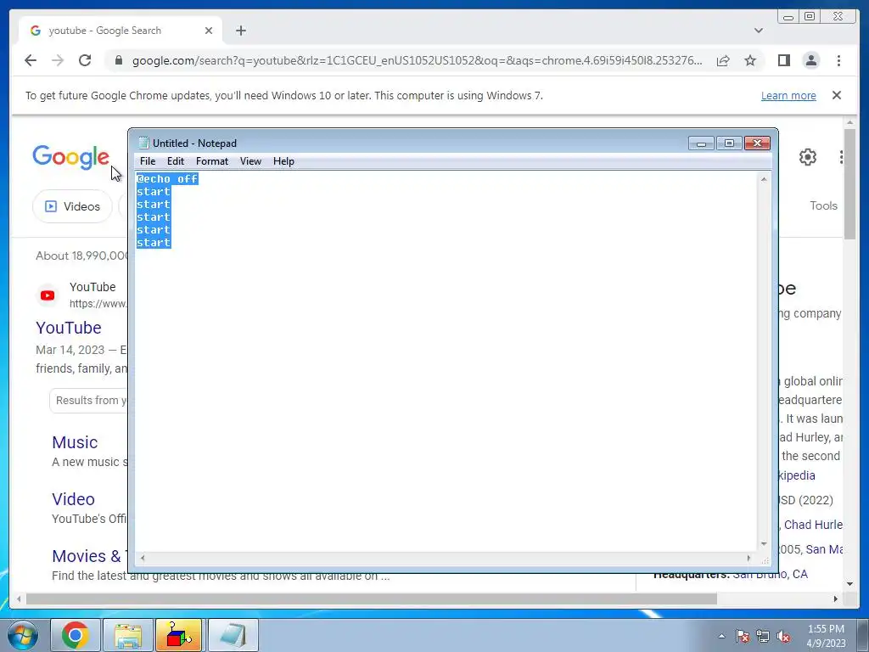Click Chrome forward navigation arrow

click(58, 60)
